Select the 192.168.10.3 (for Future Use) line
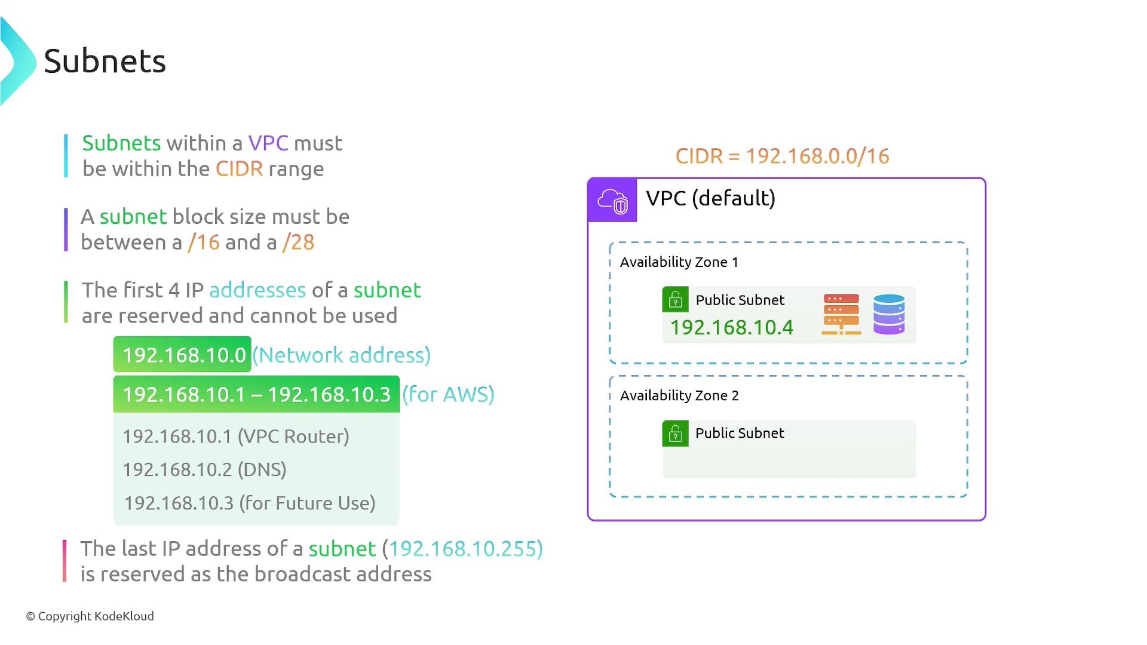 pos(250,503)
